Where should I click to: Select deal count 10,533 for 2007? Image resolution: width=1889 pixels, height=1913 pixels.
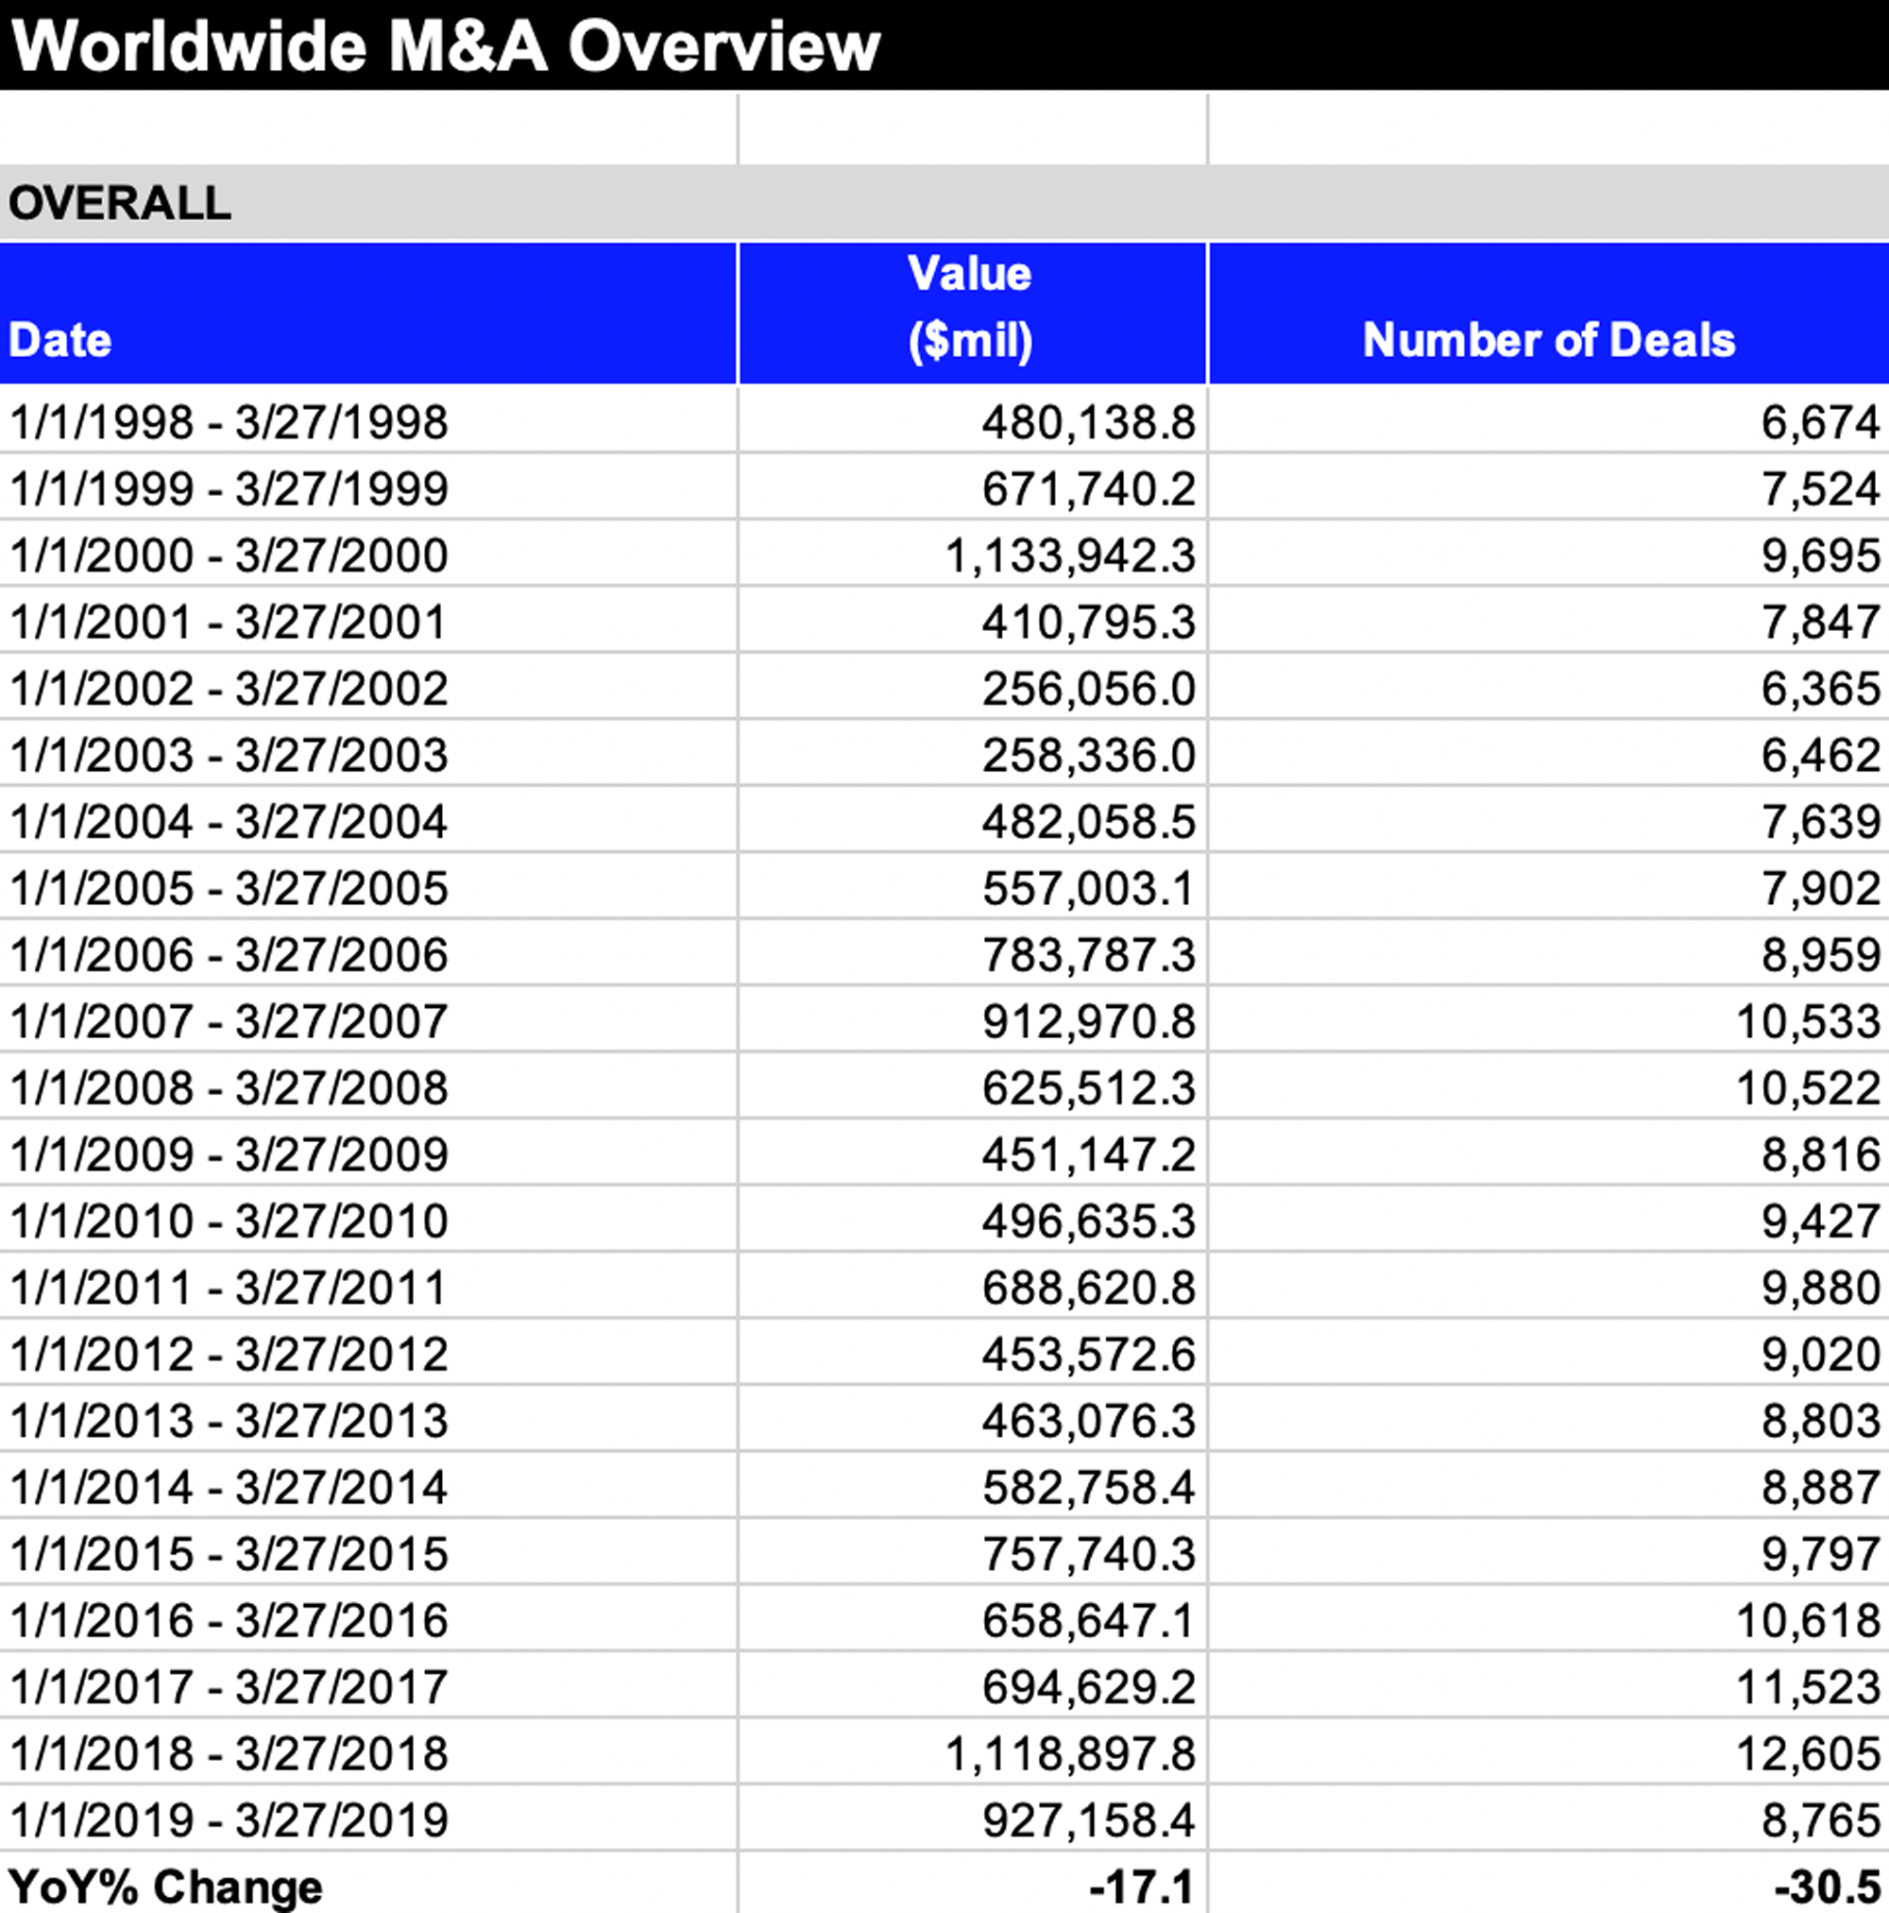pos(1808,1021)
